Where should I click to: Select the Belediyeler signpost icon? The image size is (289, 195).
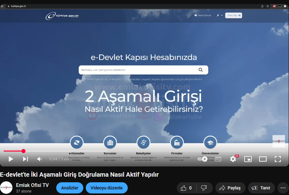(143, 142)
